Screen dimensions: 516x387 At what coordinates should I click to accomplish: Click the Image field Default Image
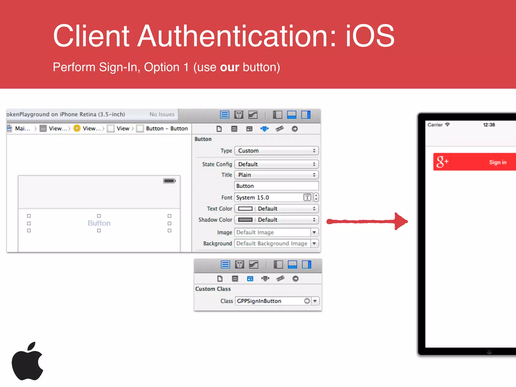click(x=272, y=232)
